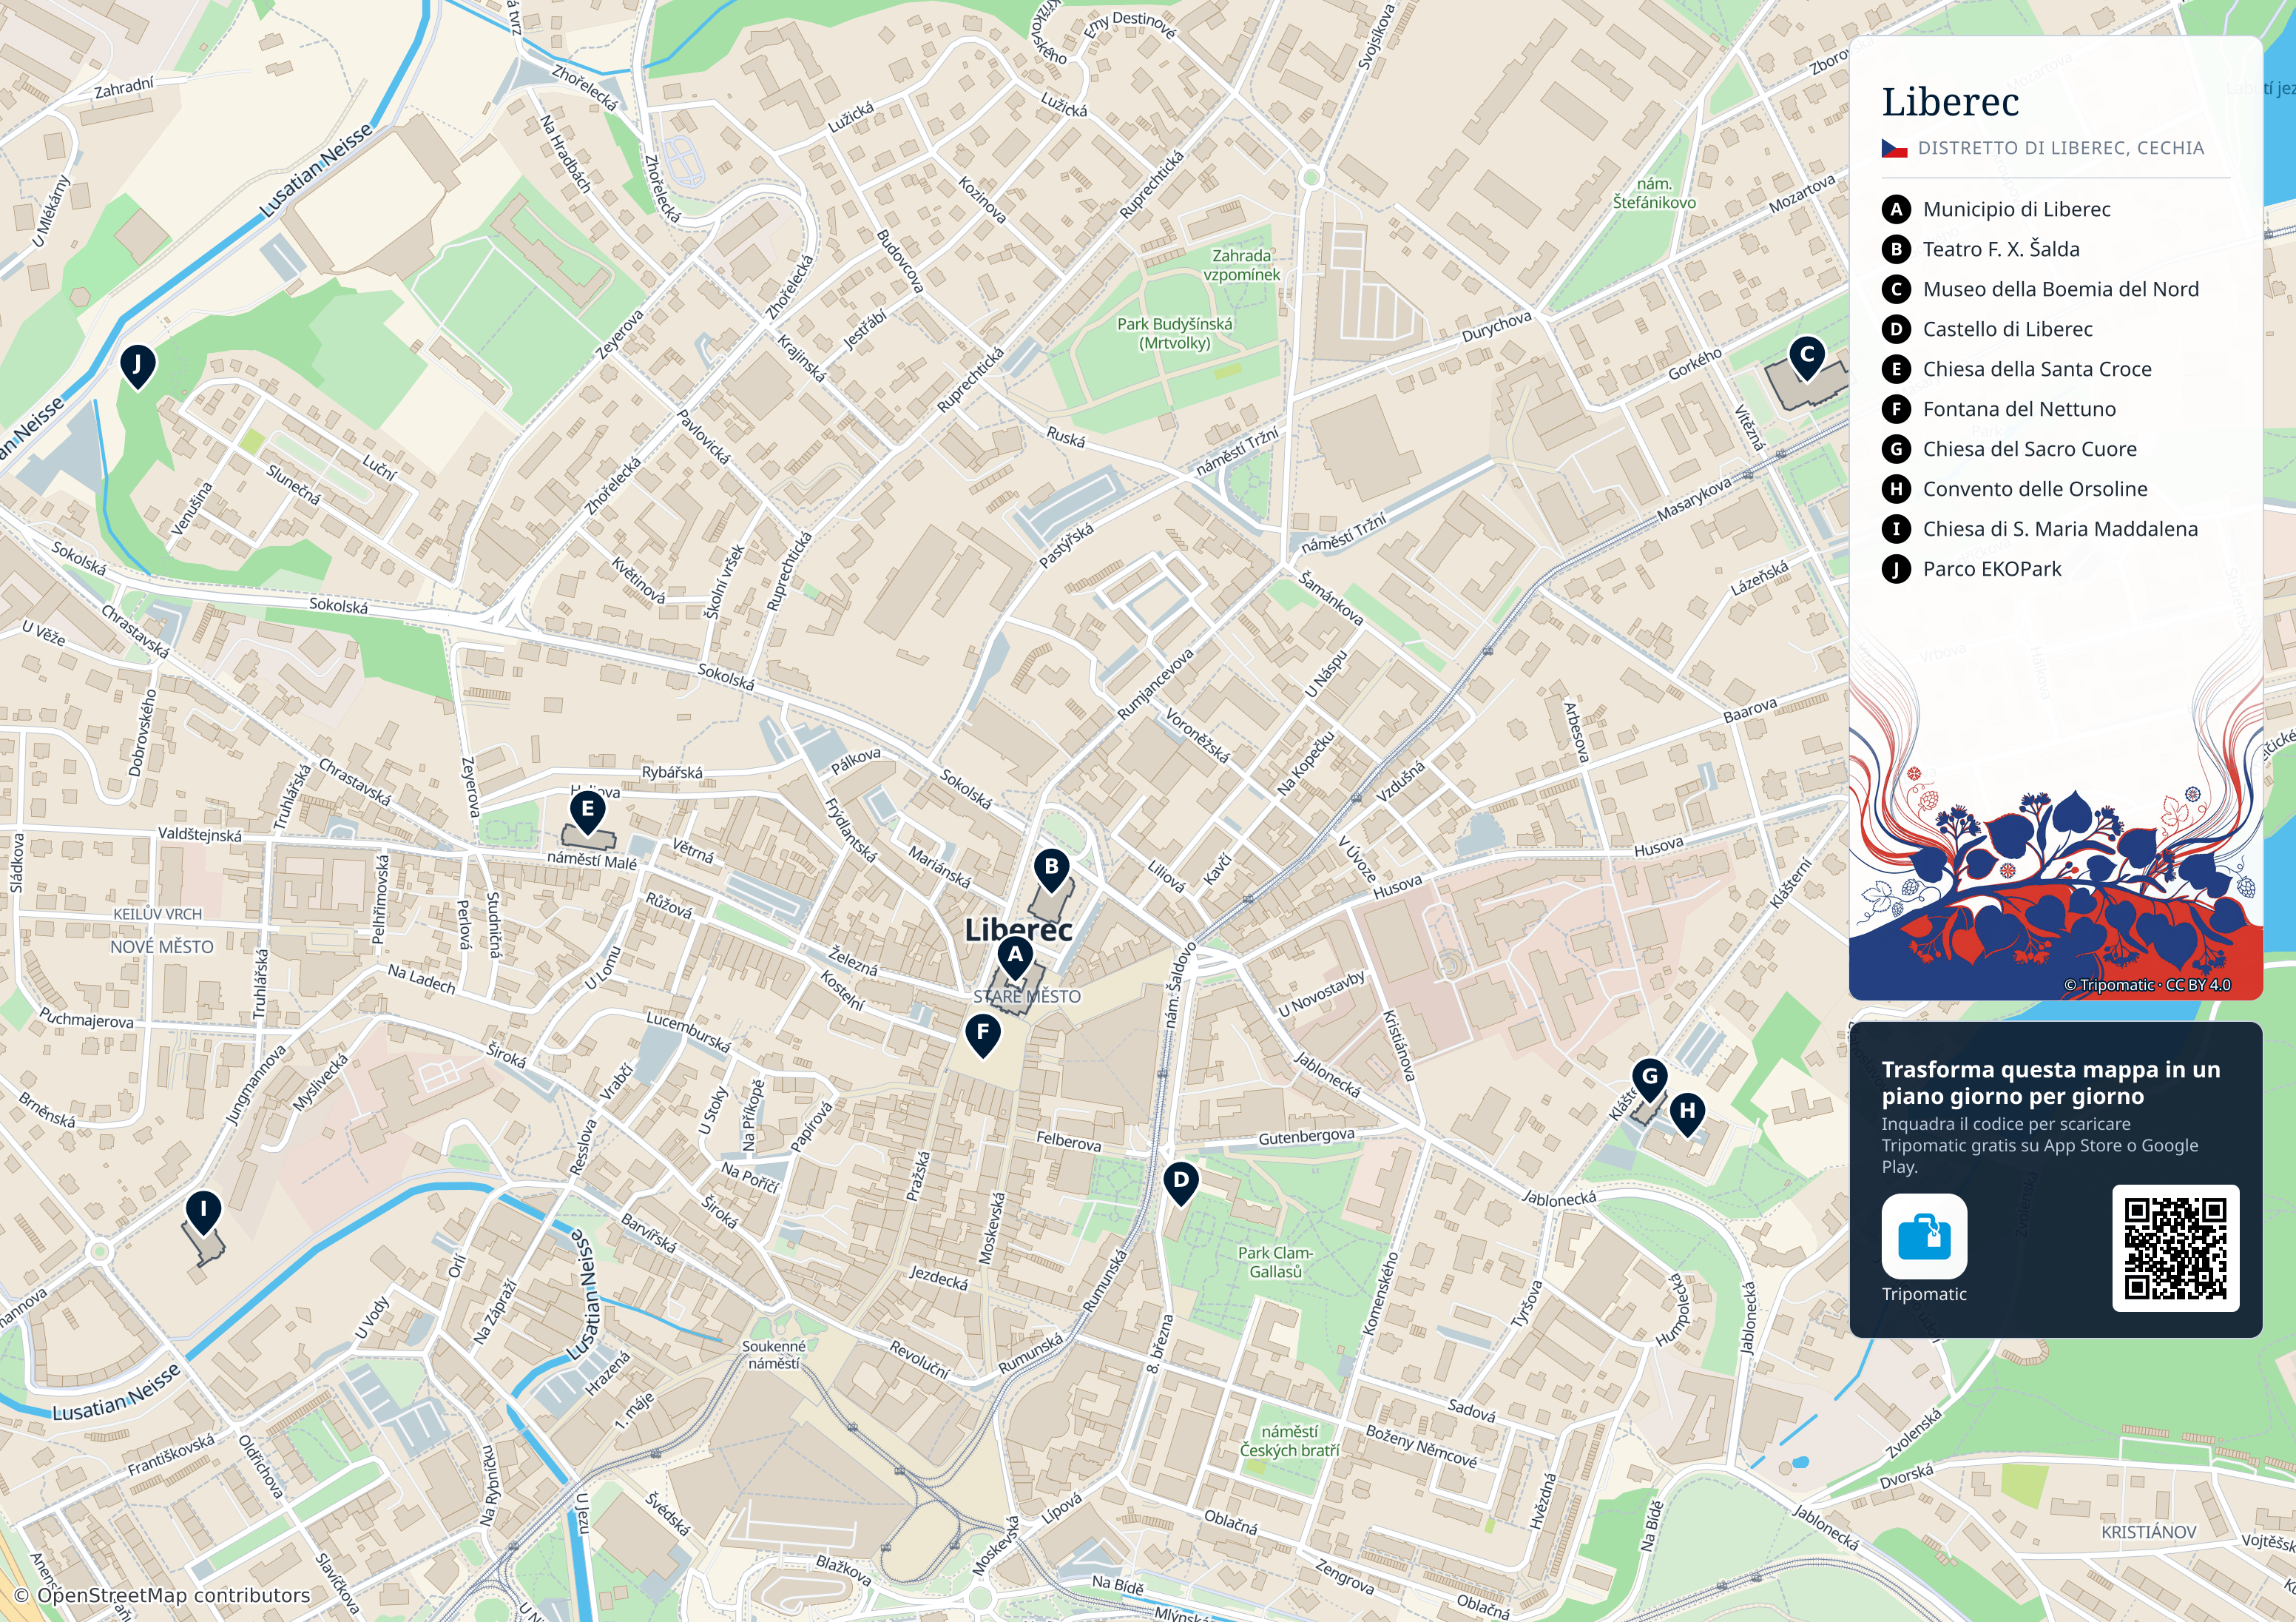The width and height of the screenshot is (2296, 1622).
Task: Click the 'KRISTIÁNOV' district label
Action: pos(2148,1532)
